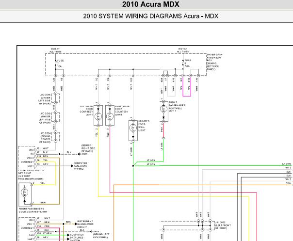
Task: Select "DRIVER'S FOOT-WELL LIGHT" label
Action: click(144, 126)
